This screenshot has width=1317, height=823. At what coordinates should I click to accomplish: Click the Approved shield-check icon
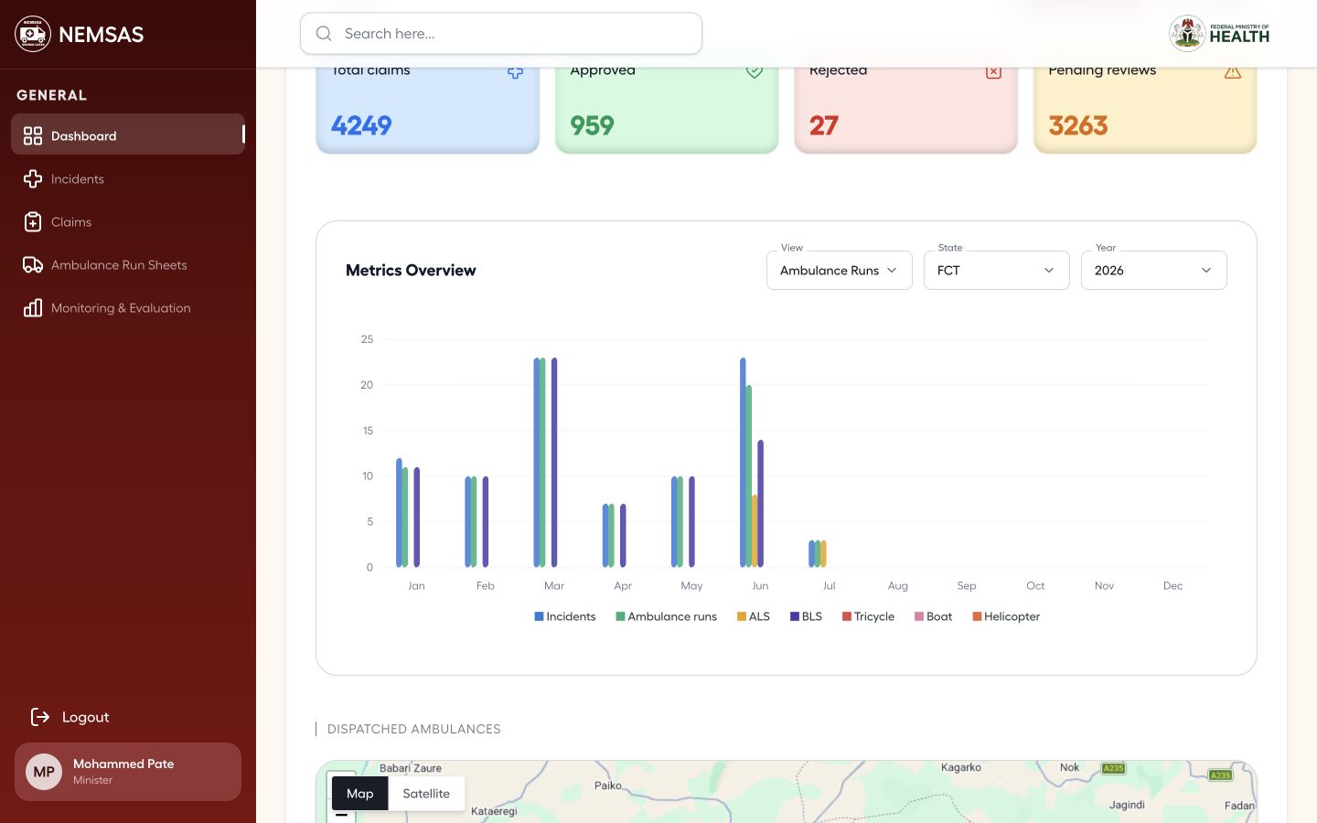[x=755, y=71]
